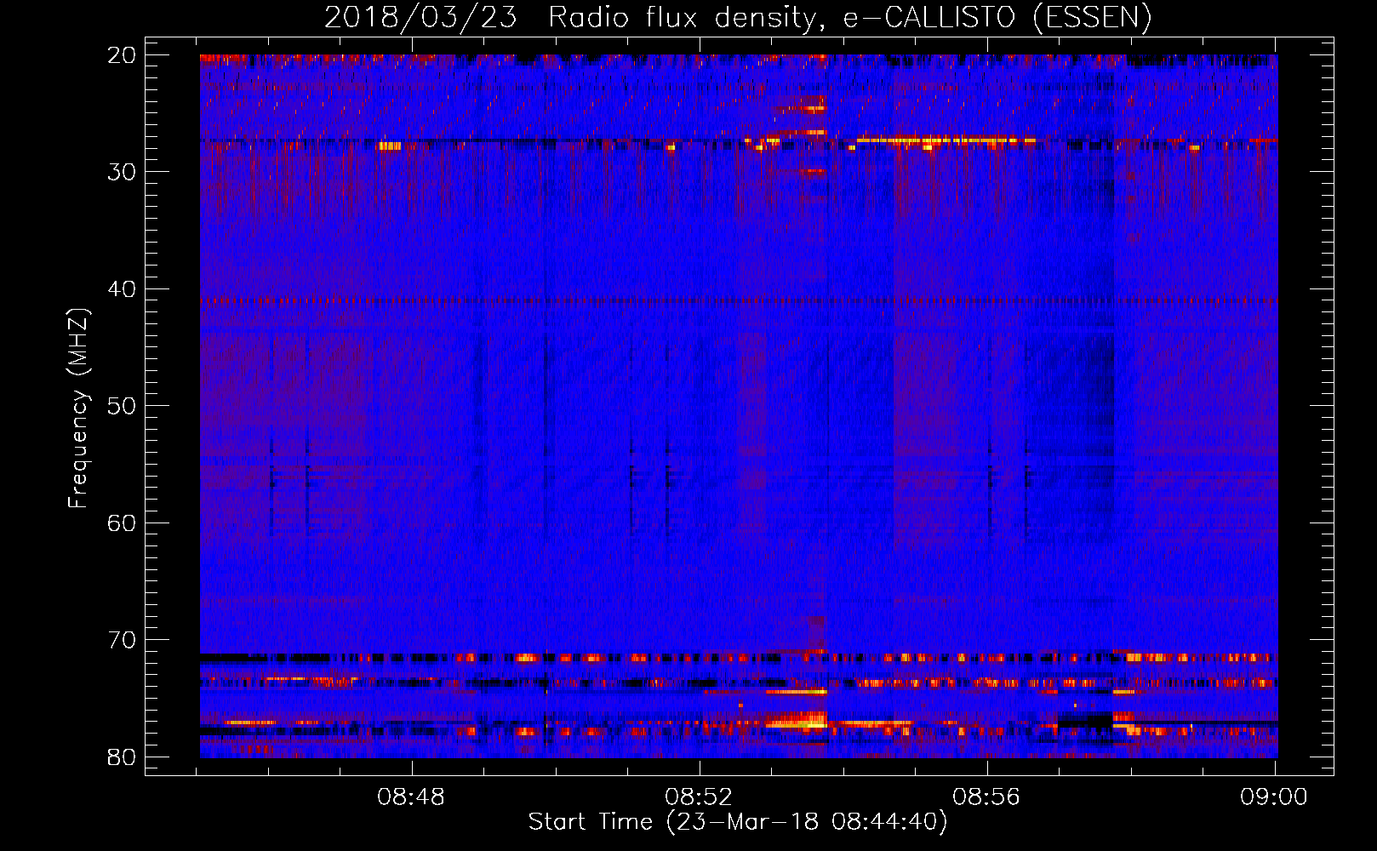Click the 50 frequency tick label

[x=123, y=406]
